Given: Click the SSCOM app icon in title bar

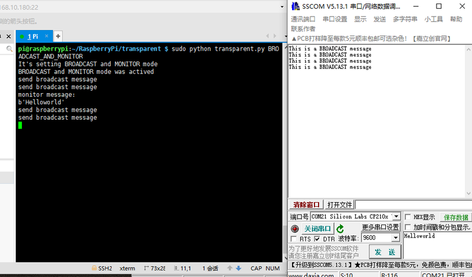Looking at the screenshot, I should pyautogui.click(x=296, y=6).
